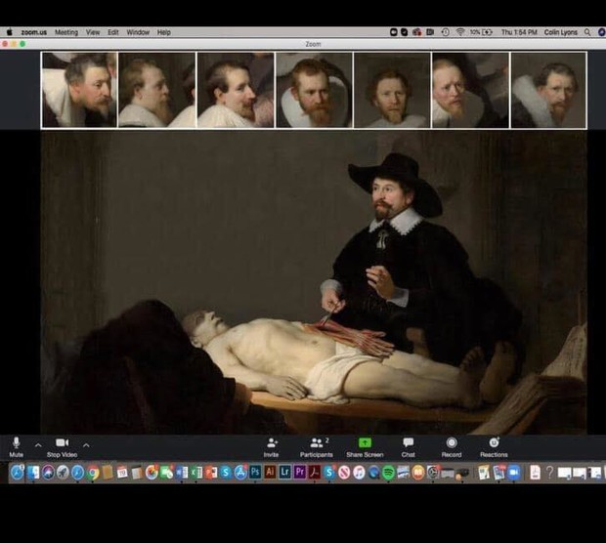Open the Participants panel

(317, 447)
